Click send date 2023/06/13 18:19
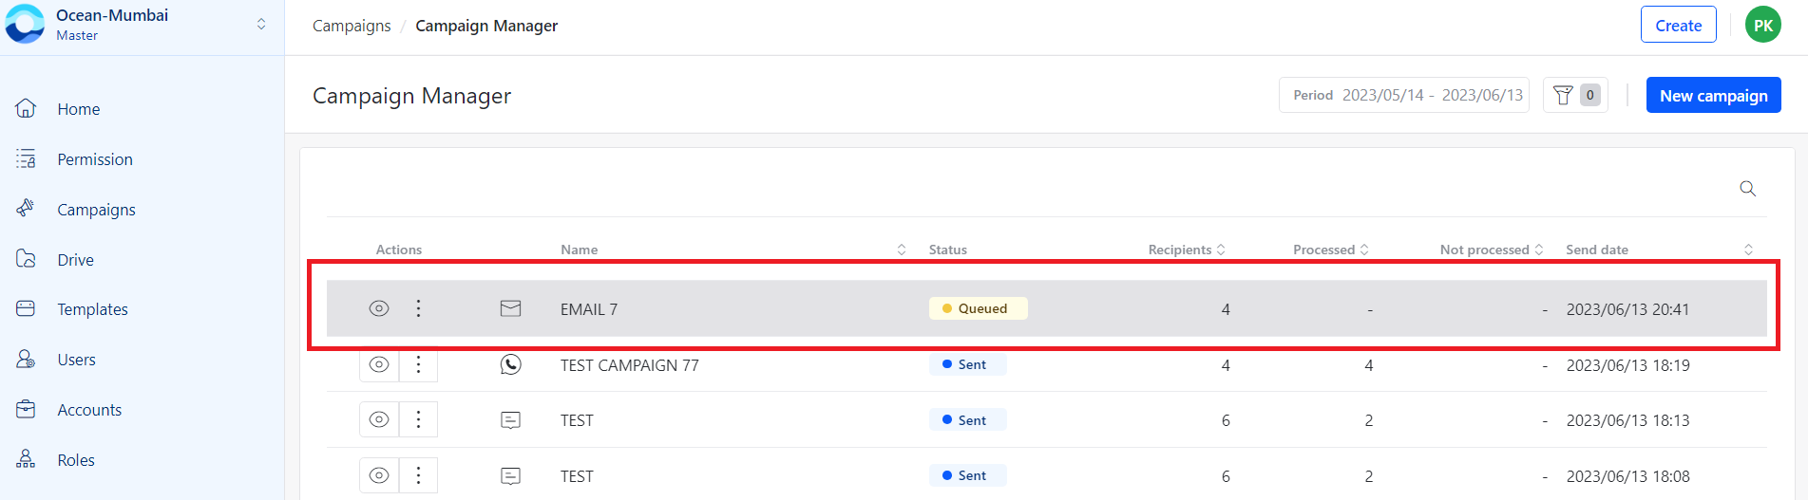Viewport: 1808px width, 500px height. (x=1627, y=365)
